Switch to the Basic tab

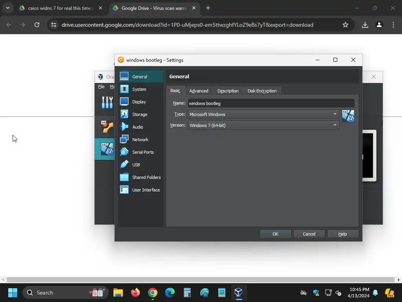(175, 91)
